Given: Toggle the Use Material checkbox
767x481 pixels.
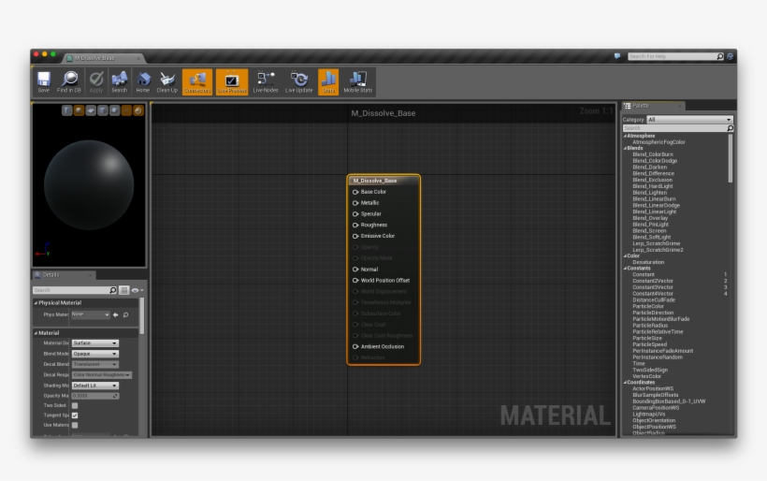Looking at the screenshot, I should 75,425.
